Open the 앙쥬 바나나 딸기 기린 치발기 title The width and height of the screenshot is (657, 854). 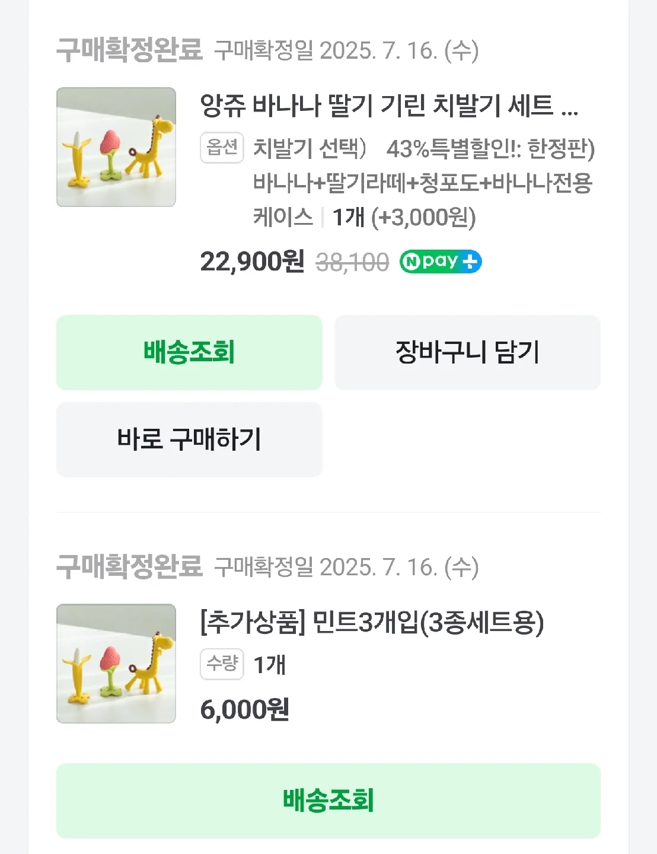pos(388,106)
